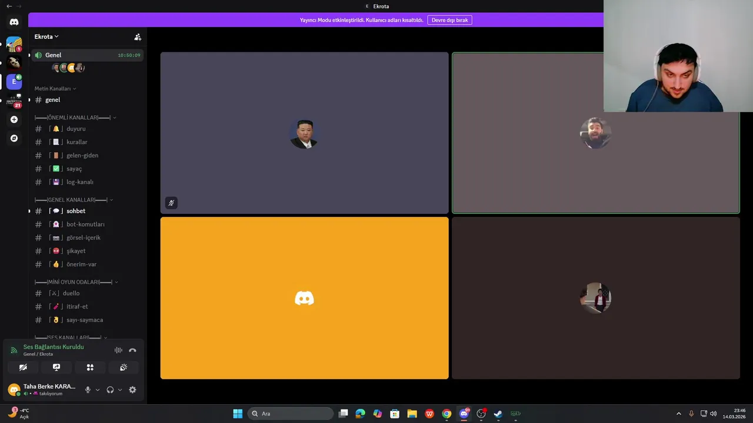Collapse the MİNİ OYUN ODALARI category
This screenshot has width=753, height=423.
coord(76,282)
